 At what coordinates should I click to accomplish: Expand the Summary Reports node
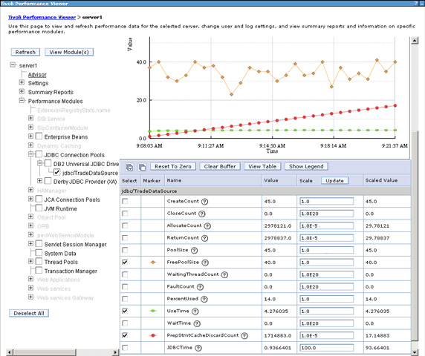click(x=22, y=91)
